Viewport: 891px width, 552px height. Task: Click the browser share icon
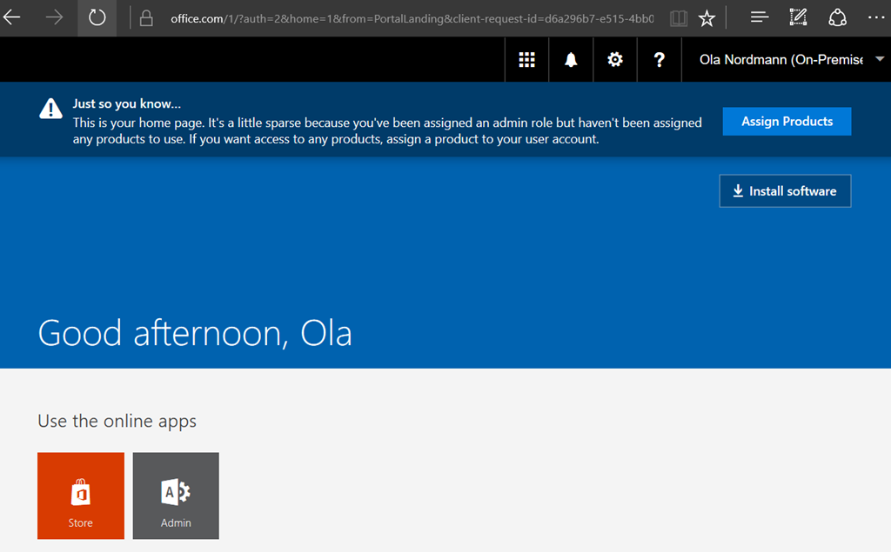[x=837, y=17]
